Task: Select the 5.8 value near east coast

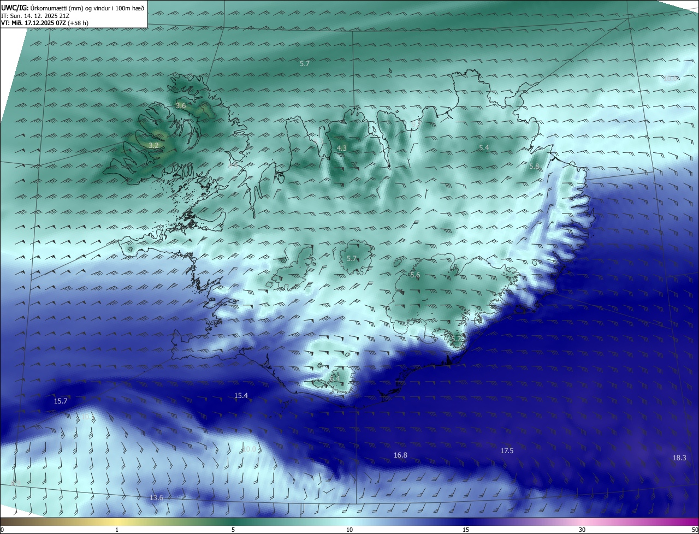Action: (534, 166)
